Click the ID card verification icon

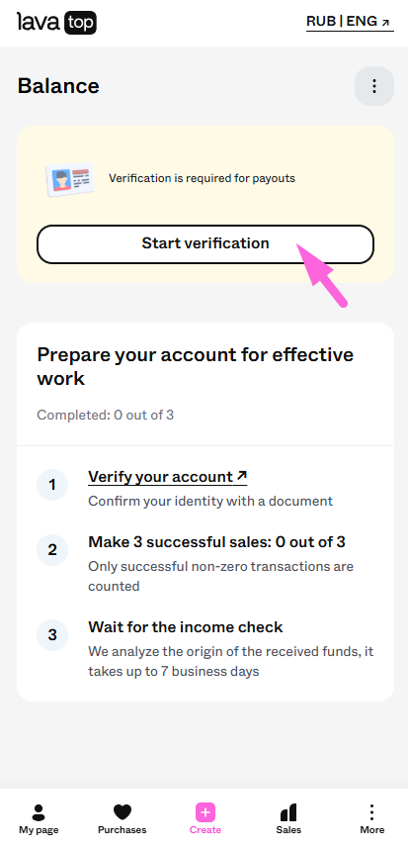pyautogui.click(x=69, y=180)
